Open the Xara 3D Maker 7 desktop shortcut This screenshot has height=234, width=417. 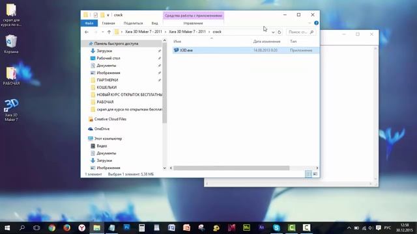(x=11, y=110)
